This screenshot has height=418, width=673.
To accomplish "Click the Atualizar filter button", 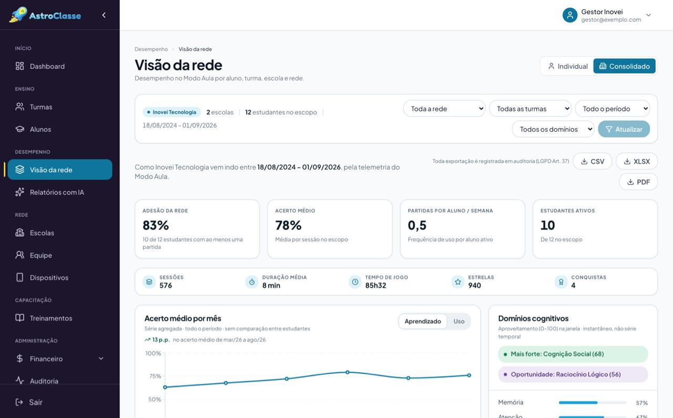I will coord(624,129).
